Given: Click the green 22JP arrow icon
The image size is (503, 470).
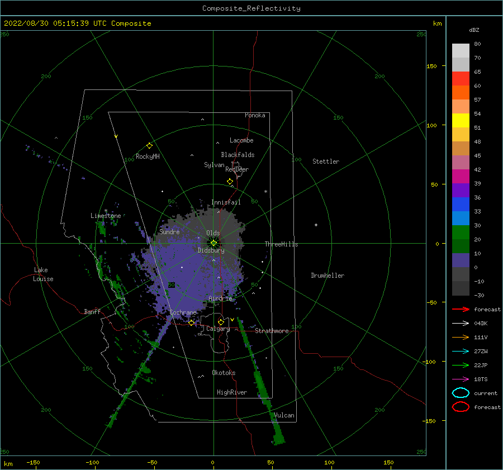Looking at the screenshot, I should [461, 365].
